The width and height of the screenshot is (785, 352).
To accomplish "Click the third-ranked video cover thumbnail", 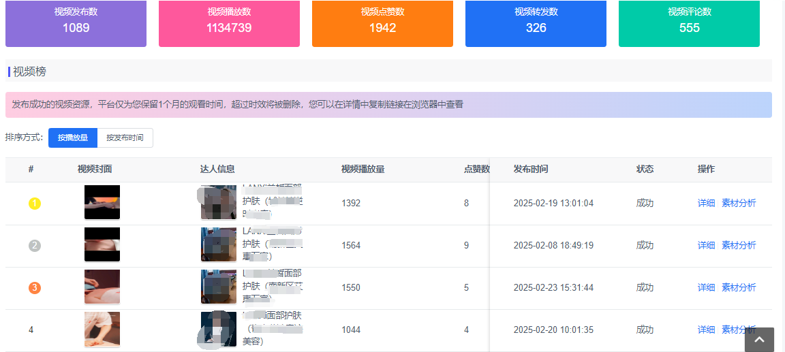I will tap(102, 287).
